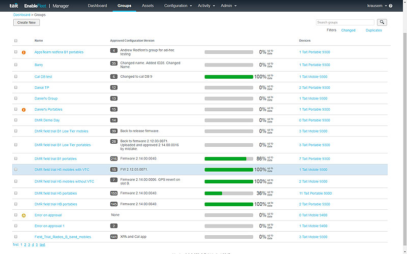This screenshot has height=254, width=407.
Task: Click the magnifier search button
Action: pos(382,22)
